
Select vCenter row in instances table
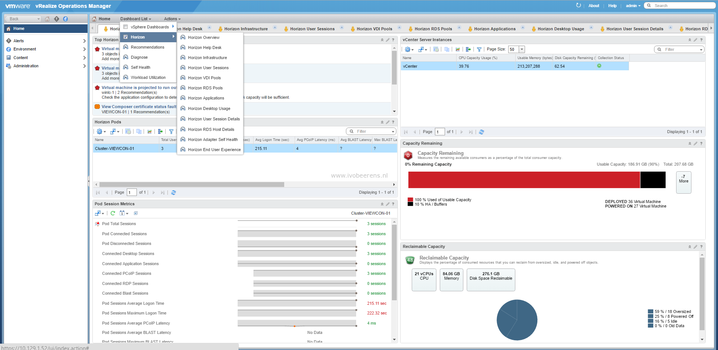[515, 66]
